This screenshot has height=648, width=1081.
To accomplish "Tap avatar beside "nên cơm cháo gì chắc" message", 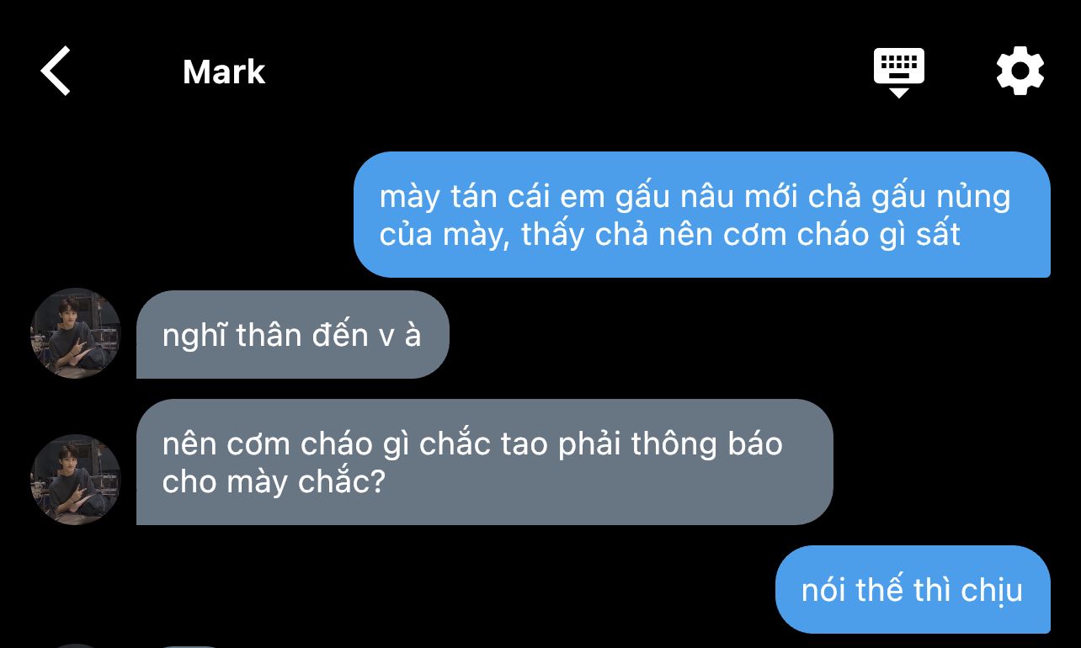I will tap(76, 480).
